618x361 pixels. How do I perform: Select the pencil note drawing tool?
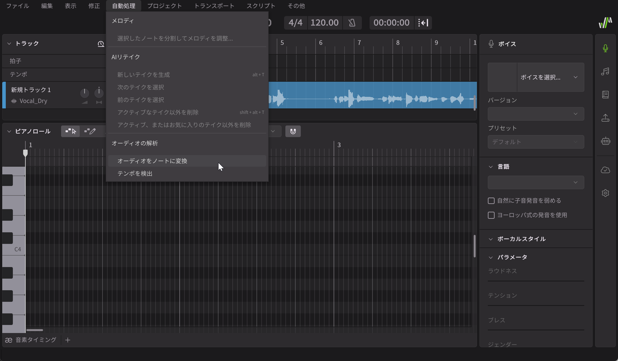[90, 131]
